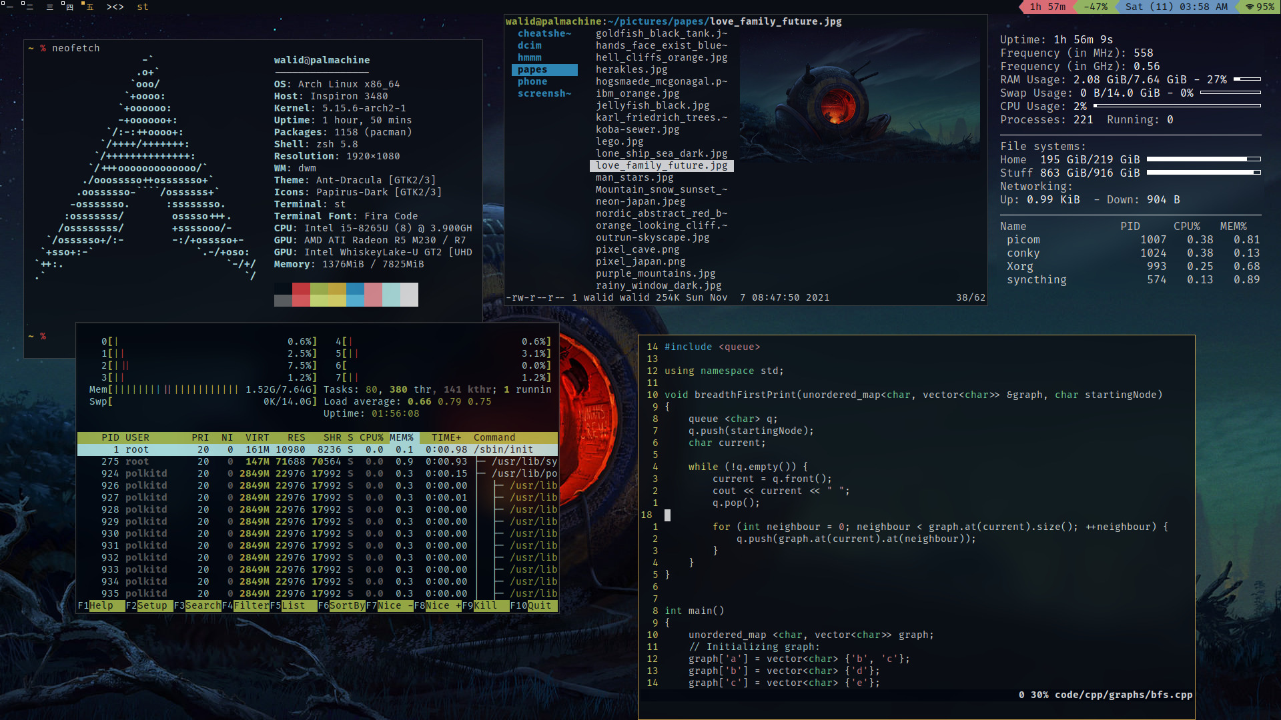1281x720 pixels.
Task: Open the cheatshe~ directory in file manager
Action: 544,33
